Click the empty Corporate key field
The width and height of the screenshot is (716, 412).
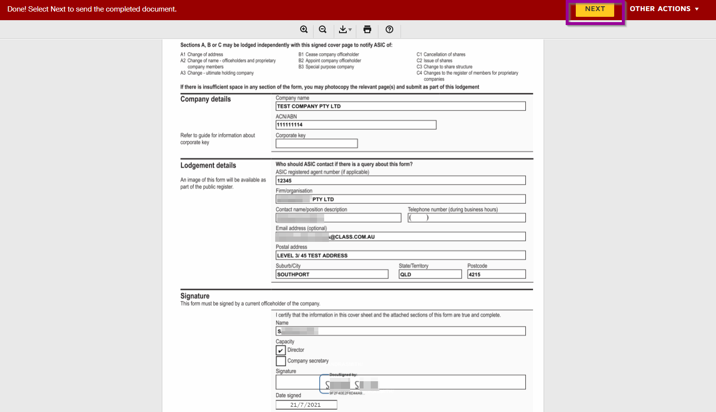316,143
